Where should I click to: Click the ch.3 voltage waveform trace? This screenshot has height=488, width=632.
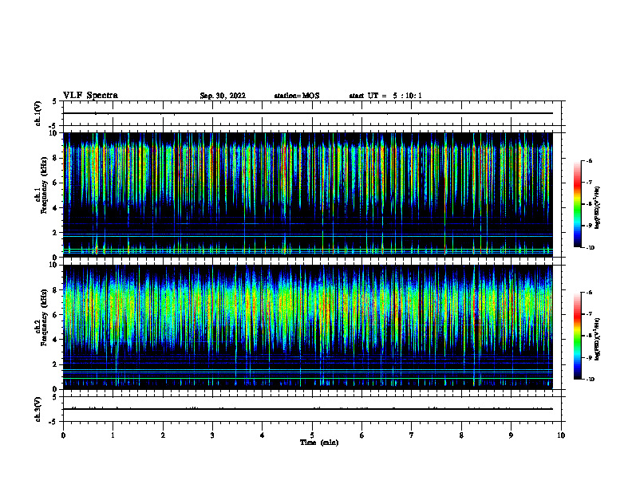tap(308, 409)
